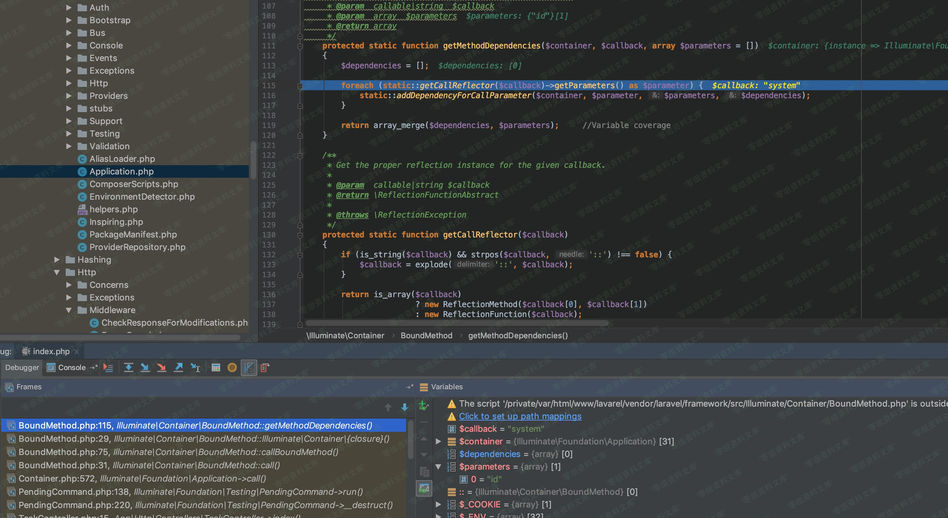Screen dimensions: 948x518
Task: Expand the Providers folder in the tree
Action: (69, 96)
